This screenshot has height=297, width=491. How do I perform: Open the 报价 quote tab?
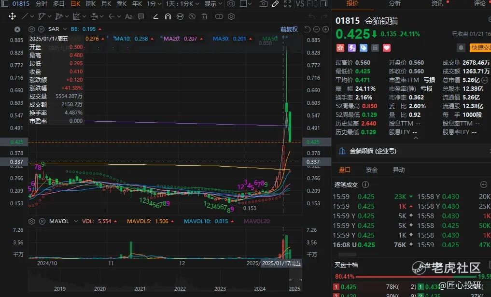[x=352, y=3]
